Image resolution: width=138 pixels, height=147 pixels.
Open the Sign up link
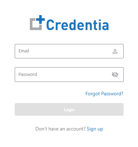pyautogui.click(x=95, y=129)
